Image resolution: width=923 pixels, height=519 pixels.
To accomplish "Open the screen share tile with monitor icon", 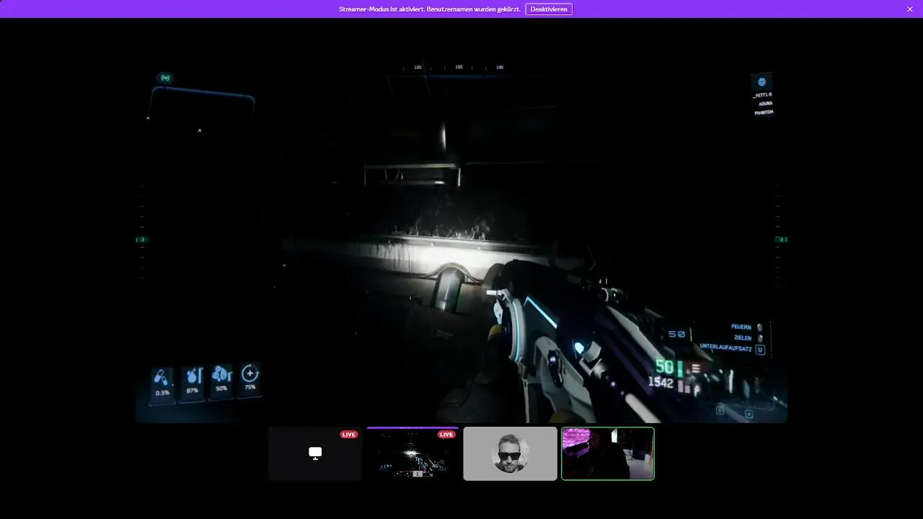I will point(315,453).
